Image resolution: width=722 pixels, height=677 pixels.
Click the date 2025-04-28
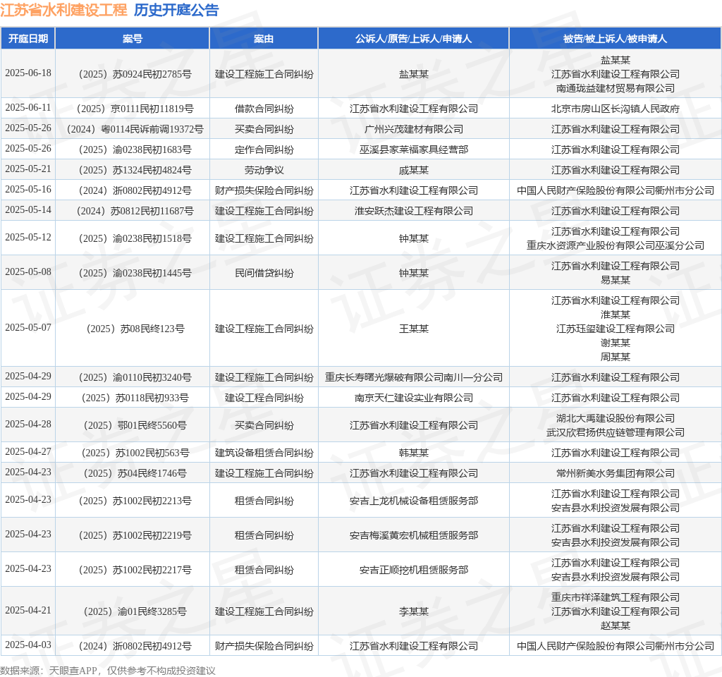click(28, 424)
